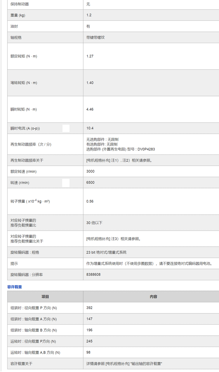Click the 瞬时转矩 value 4.46
219x372 pixels.
click(x=90, y=109)
